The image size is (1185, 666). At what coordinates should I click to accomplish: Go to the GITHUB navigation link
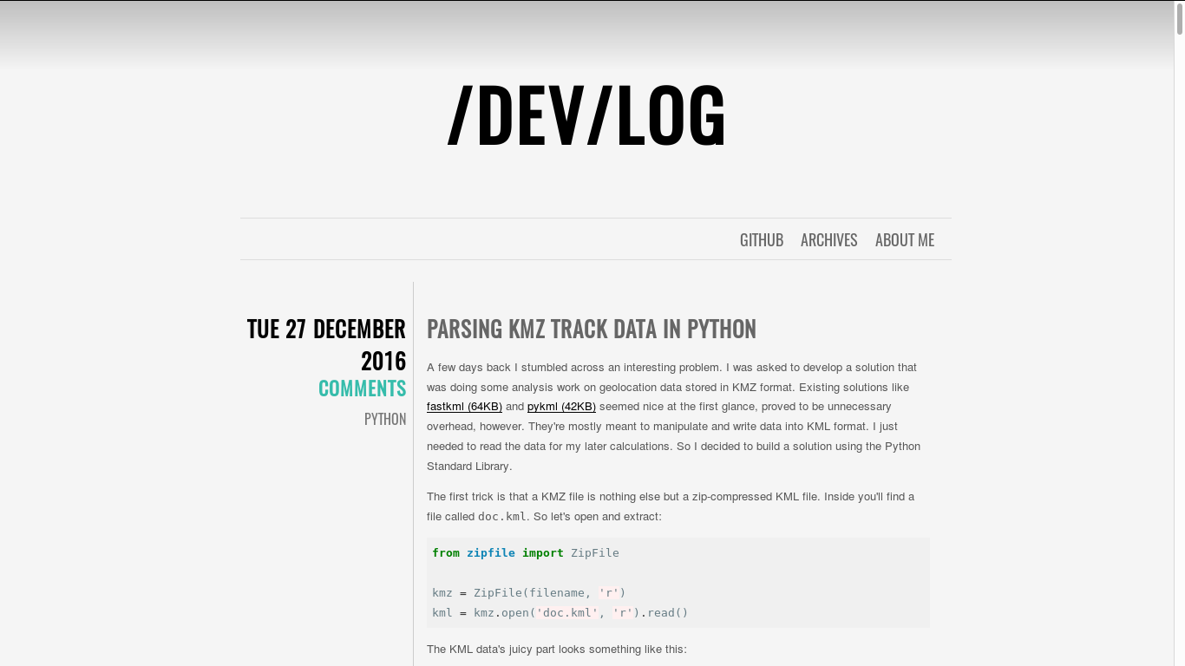(x=762, y=240)
